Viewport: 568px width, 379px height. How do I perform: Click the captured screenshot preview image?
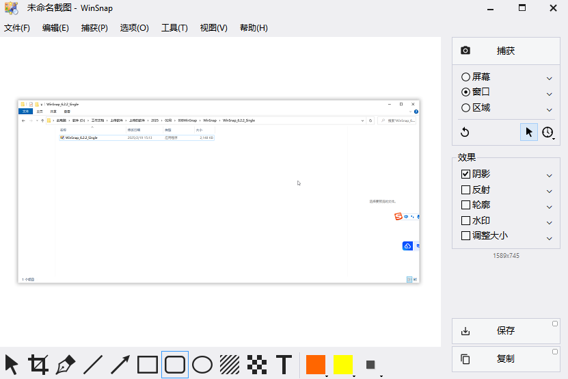point(219,191)
